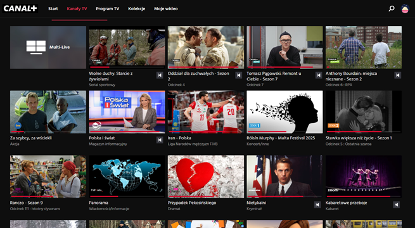The width and height of the screenshot is (415, 228).
Task: Open Tomasz Pągowski show thumbnail
Action: pyautogui.click(x=284, y=47)
